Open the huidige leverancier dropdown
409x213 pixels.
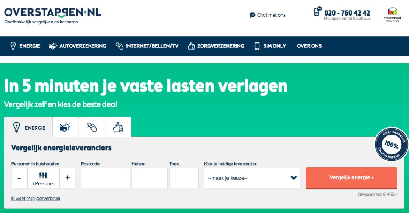[x=252, y=178]
